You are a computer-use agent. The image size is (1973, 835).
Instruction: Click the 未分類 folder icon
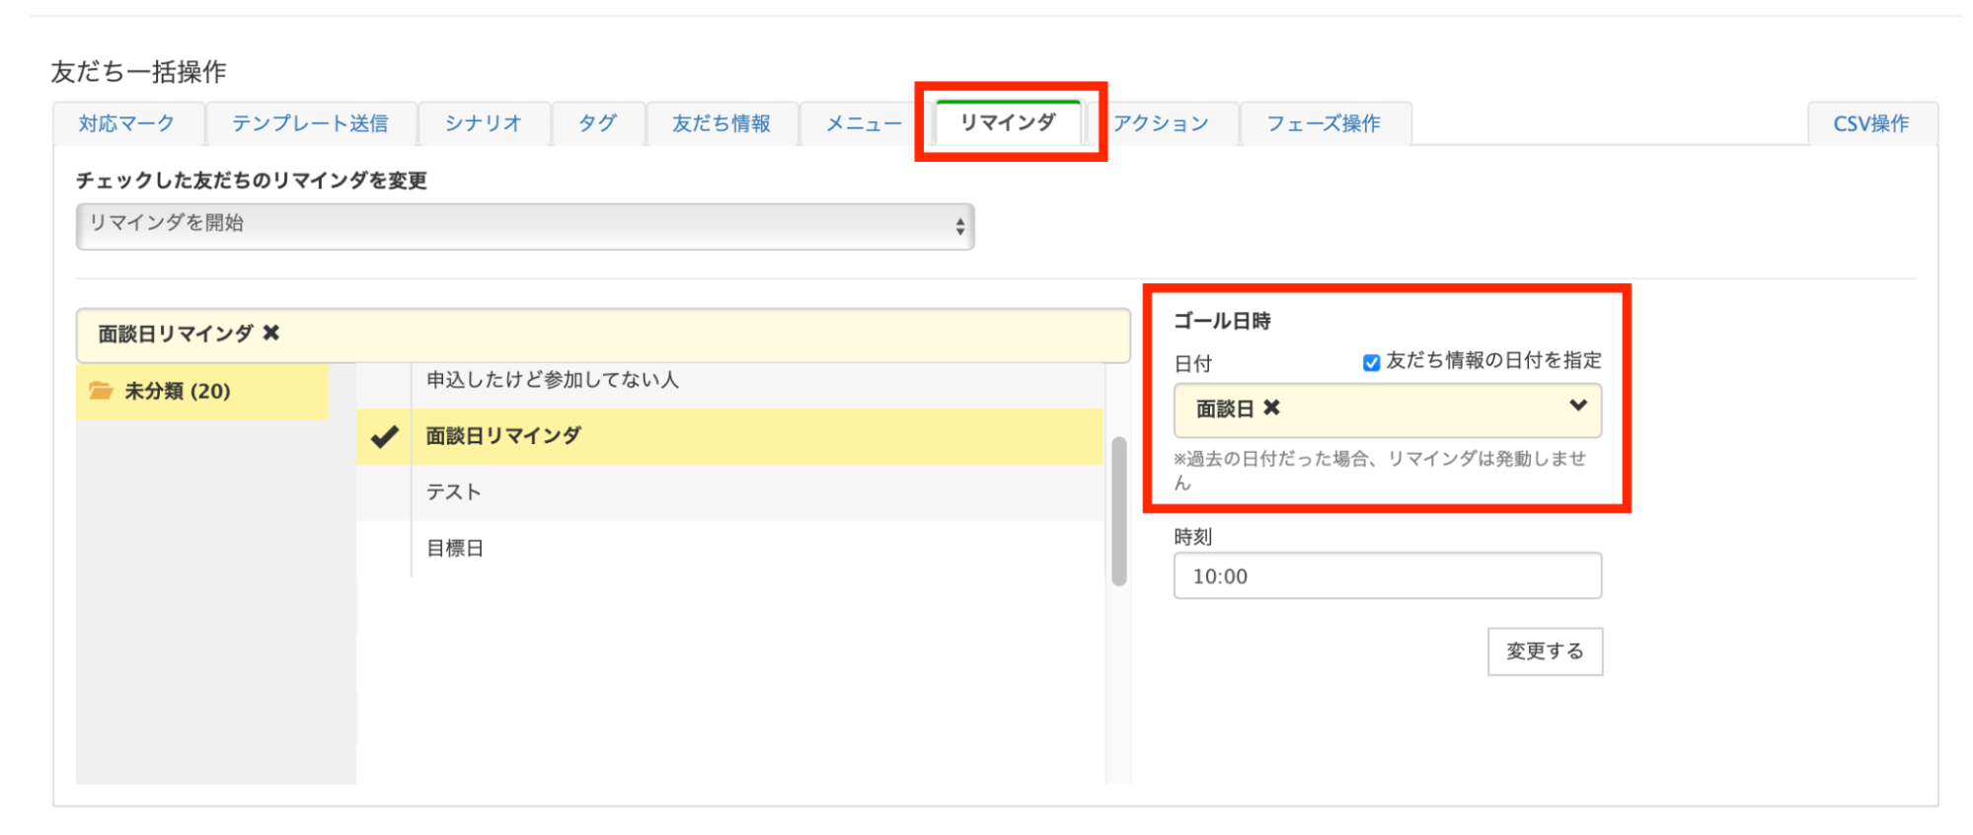point(101,391)
